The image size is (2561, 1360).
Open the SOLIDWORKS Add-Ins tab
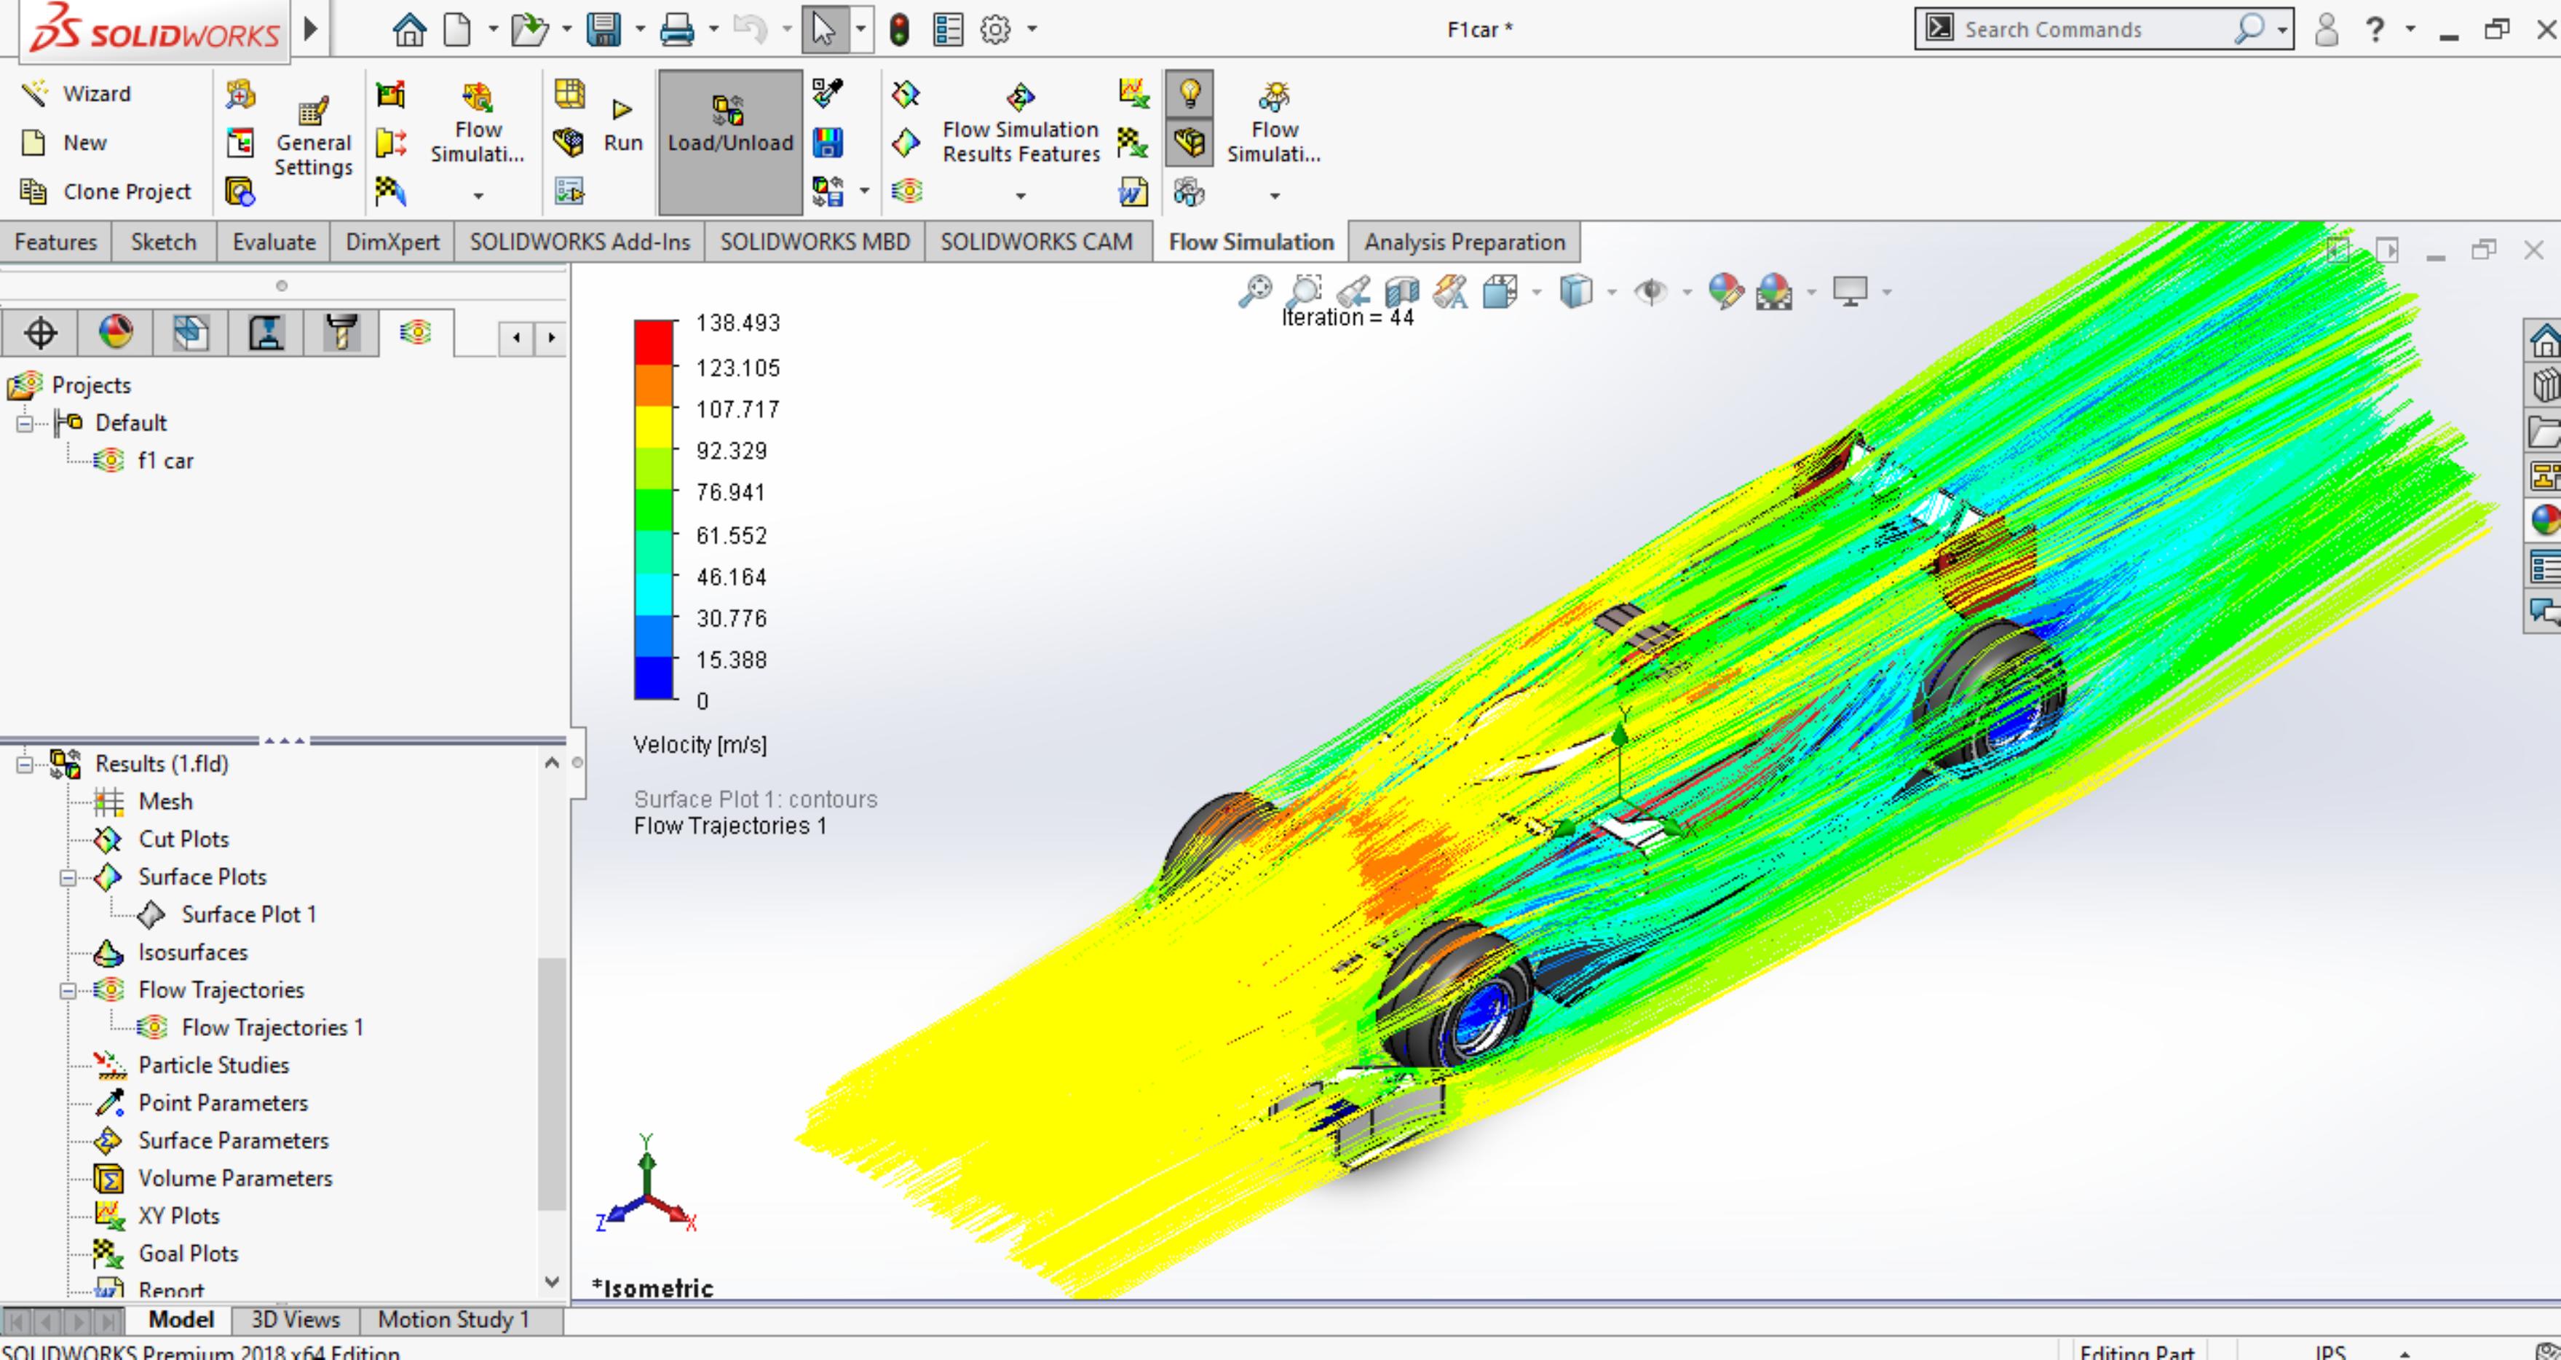579,242
